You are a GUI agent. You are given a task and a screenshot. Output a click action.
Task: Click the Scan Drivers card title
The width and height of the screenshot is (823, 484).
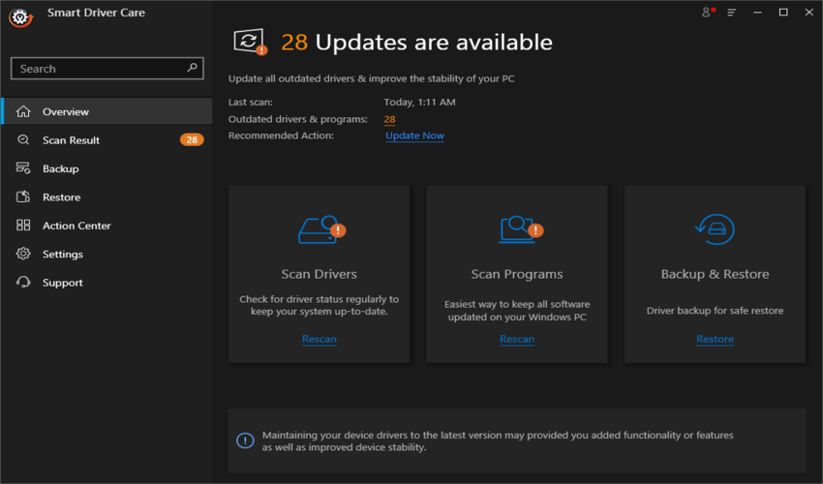point(320,274)
